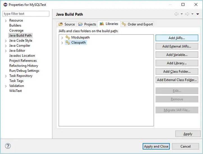The image size is (203, 154).
Task: Select Validation entry
Action: pos(17,86)
